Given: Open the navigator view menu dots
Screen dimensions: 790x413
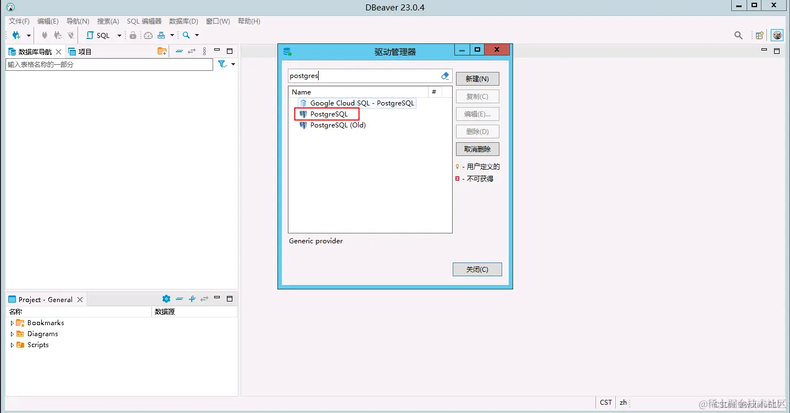Looking at the screenshot, I should [x=204, y=51].
